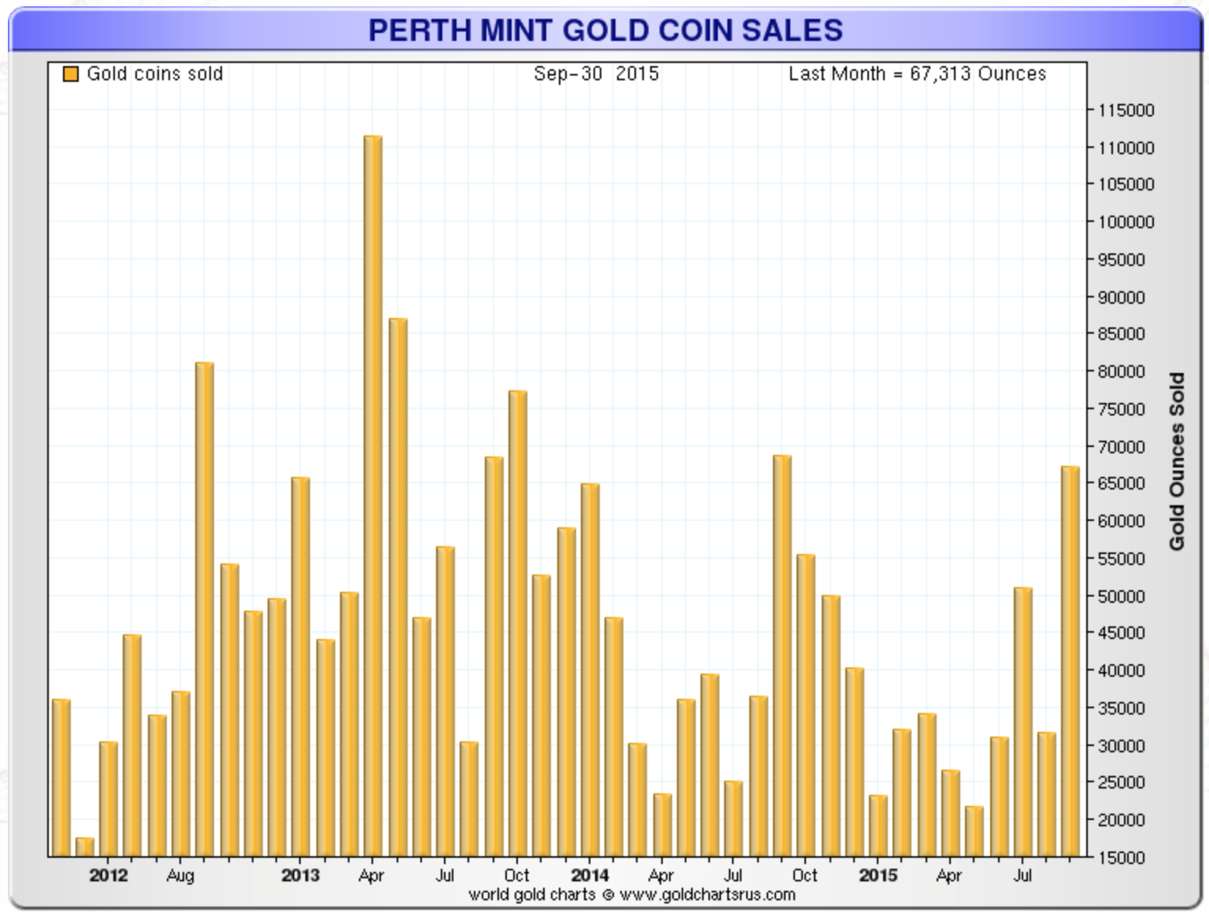The image size is (1209, 916).
Task: Click the Last Month = 67,313 Ounces label
Action: pyautogui.click(x=917, y=74)
